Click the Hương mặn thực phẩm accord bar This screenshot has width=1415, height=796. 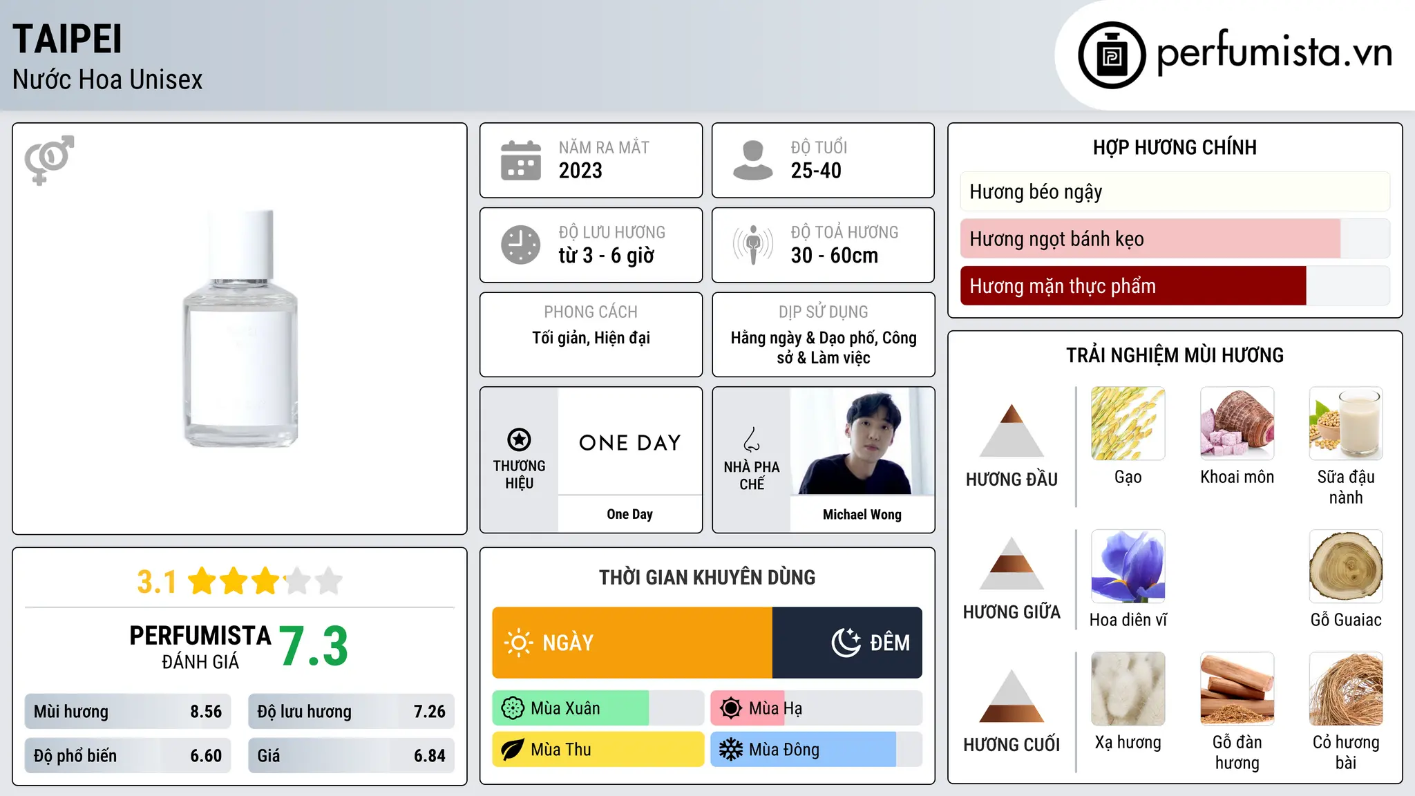click(x=1175, y=285)
